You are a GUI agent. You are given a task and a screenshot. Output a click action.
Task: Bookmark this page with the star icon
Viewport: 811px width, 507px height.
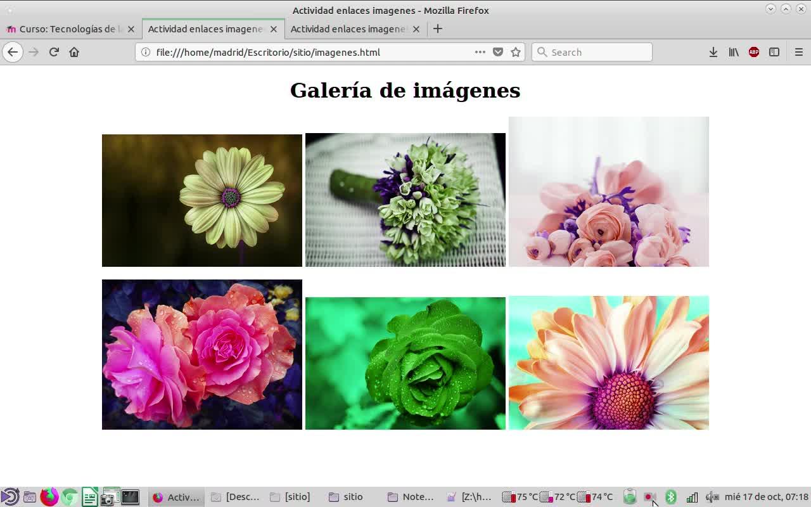(516, 52)
